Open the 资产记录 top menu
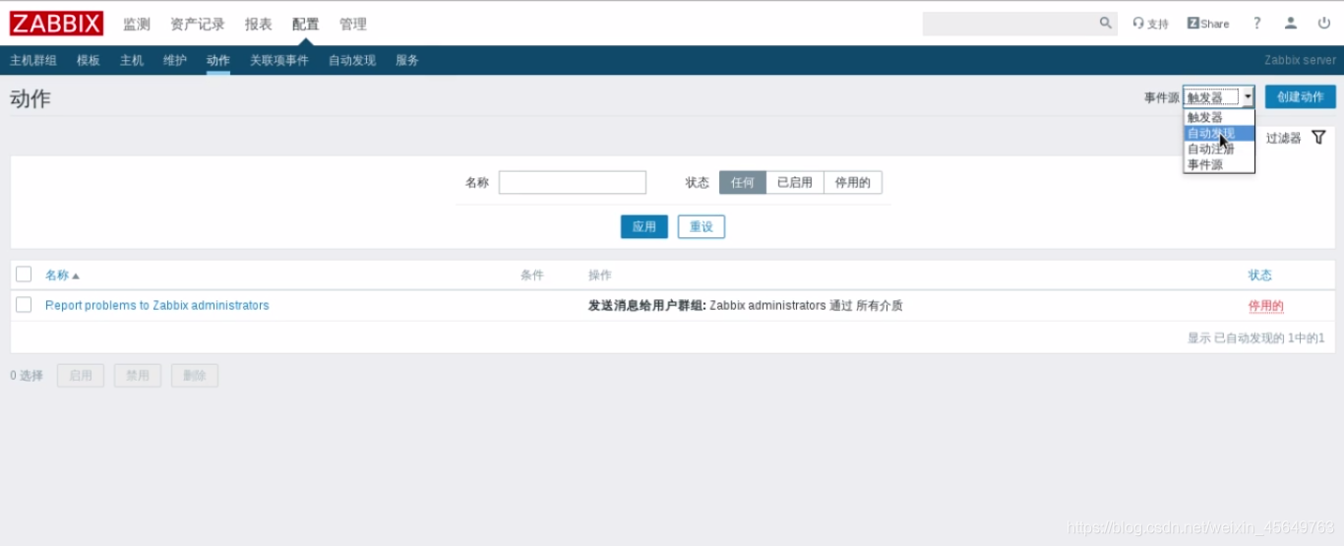1344x546 pixels. (x=198, y=24)
